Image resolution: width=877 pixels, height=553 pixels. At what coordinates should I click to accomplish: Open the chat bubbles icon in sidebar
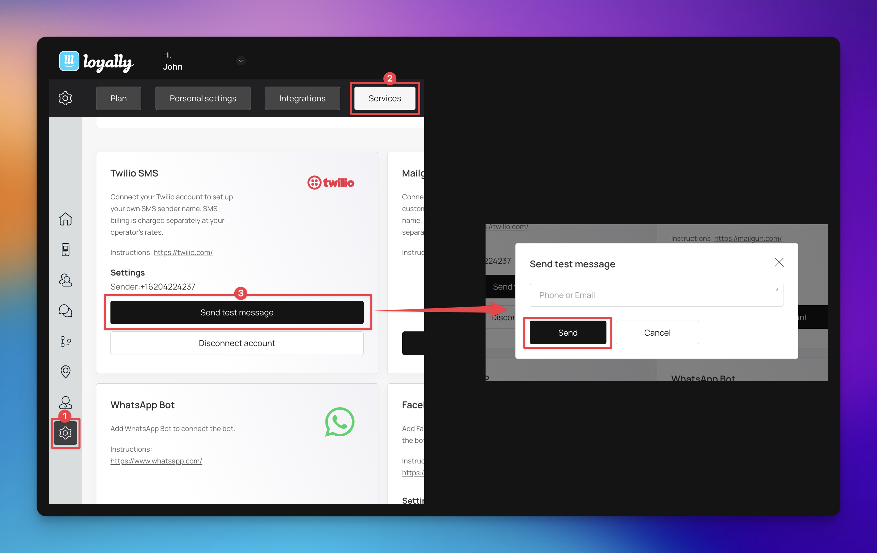tap(66, 311)
